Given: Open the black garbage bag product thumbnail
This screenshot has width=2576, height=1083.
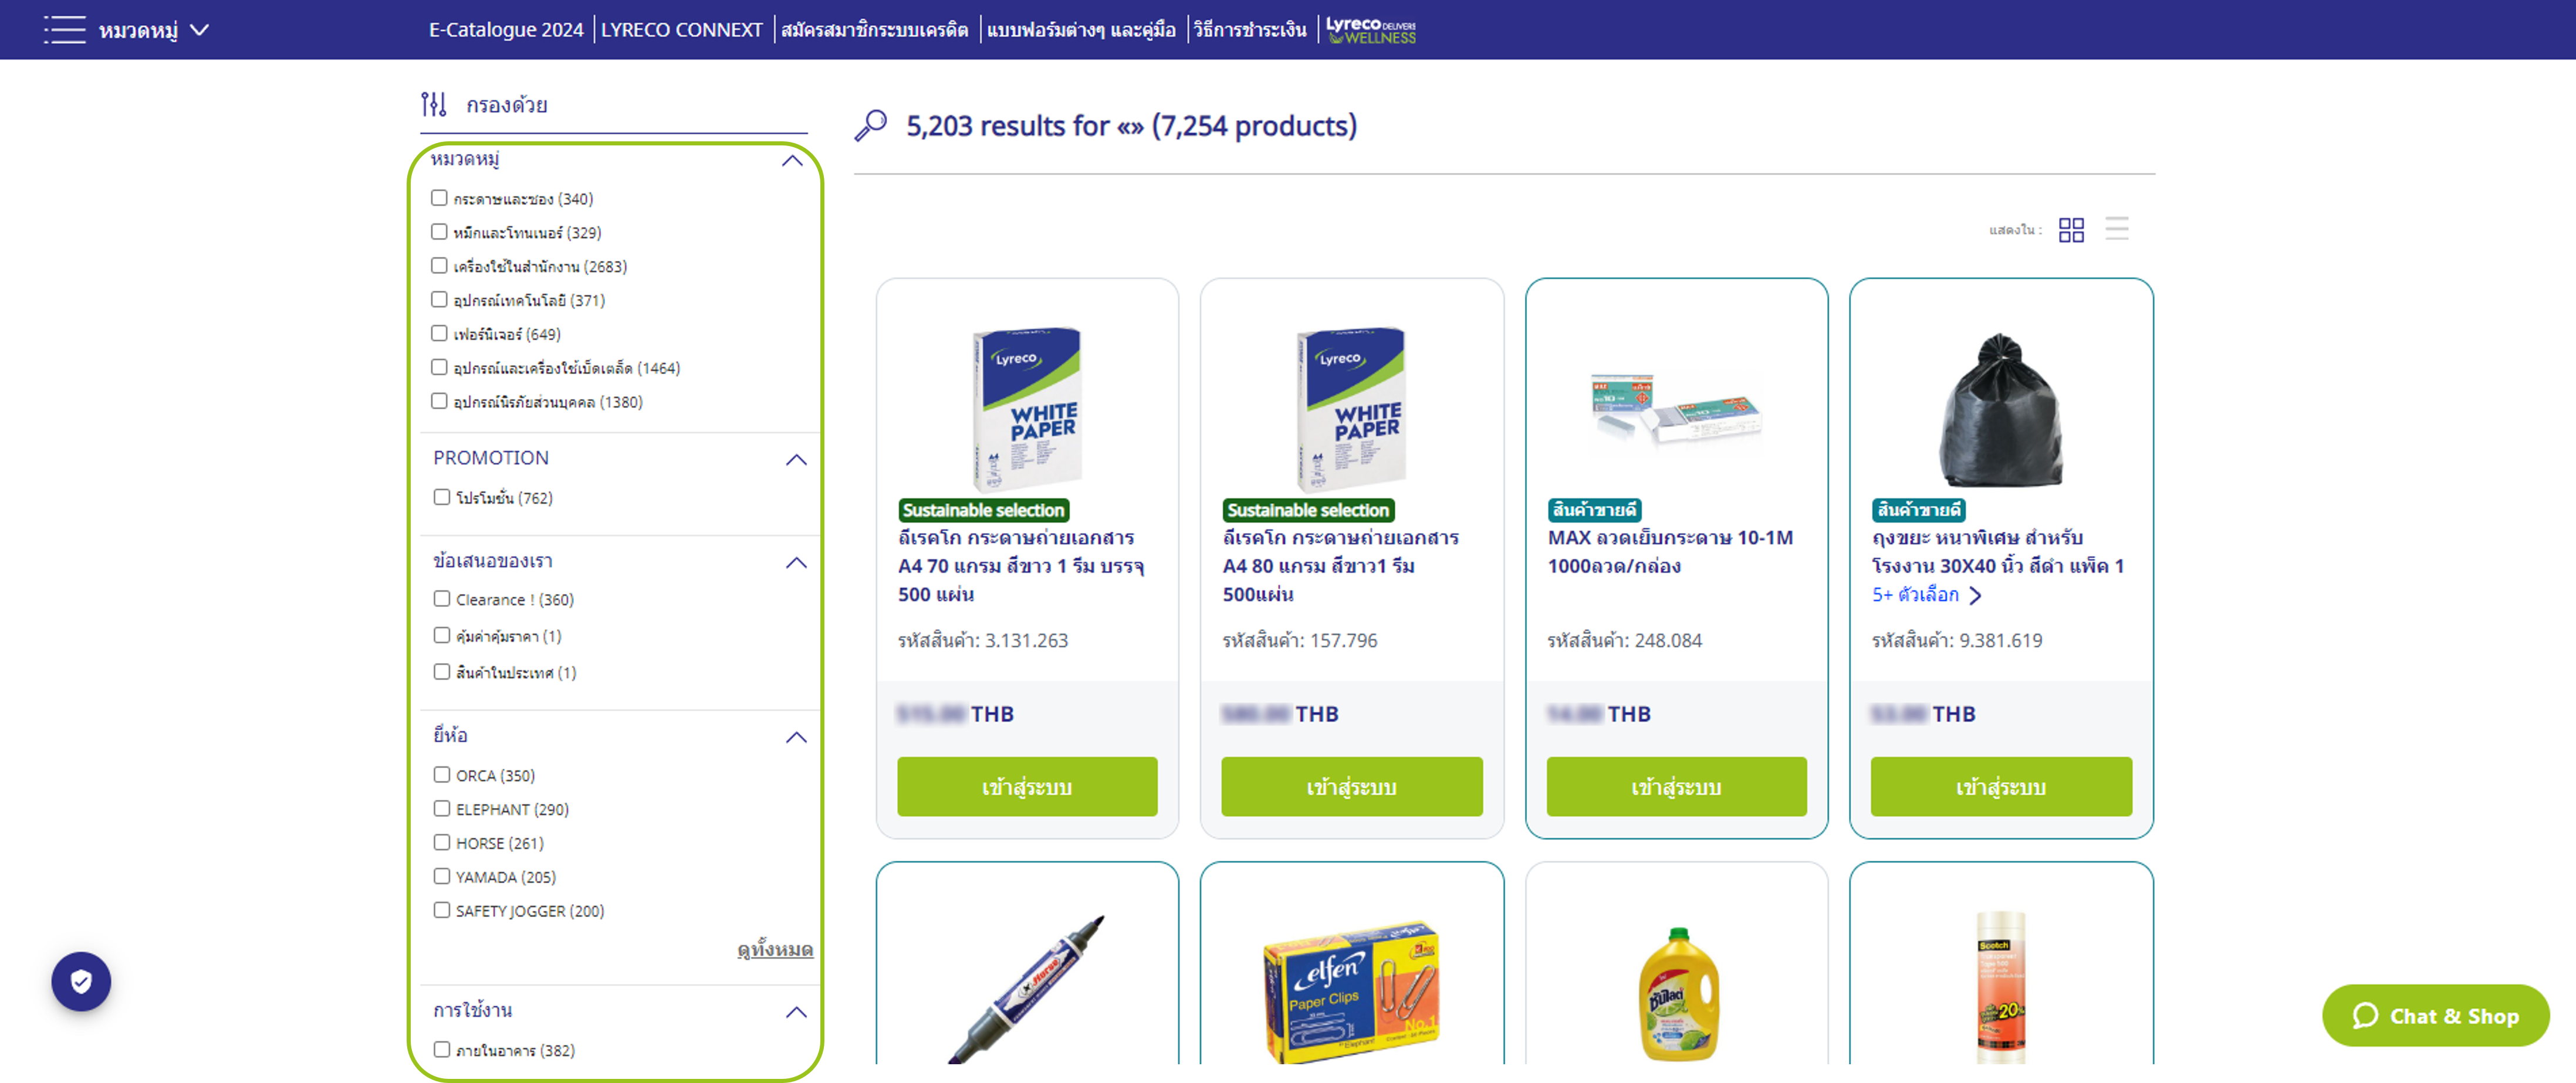Looking at the screenshot, I should tap(2000, 410).
